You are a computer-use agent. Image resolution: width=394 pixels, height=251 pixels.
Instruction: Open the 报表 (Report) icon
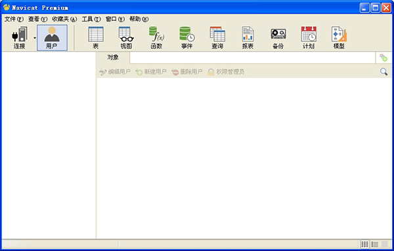(x=248, y=37)
